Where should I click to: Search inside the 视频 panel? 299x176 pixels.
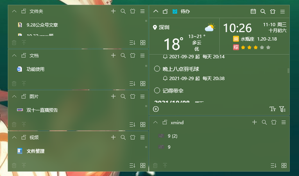coord(123,137)
